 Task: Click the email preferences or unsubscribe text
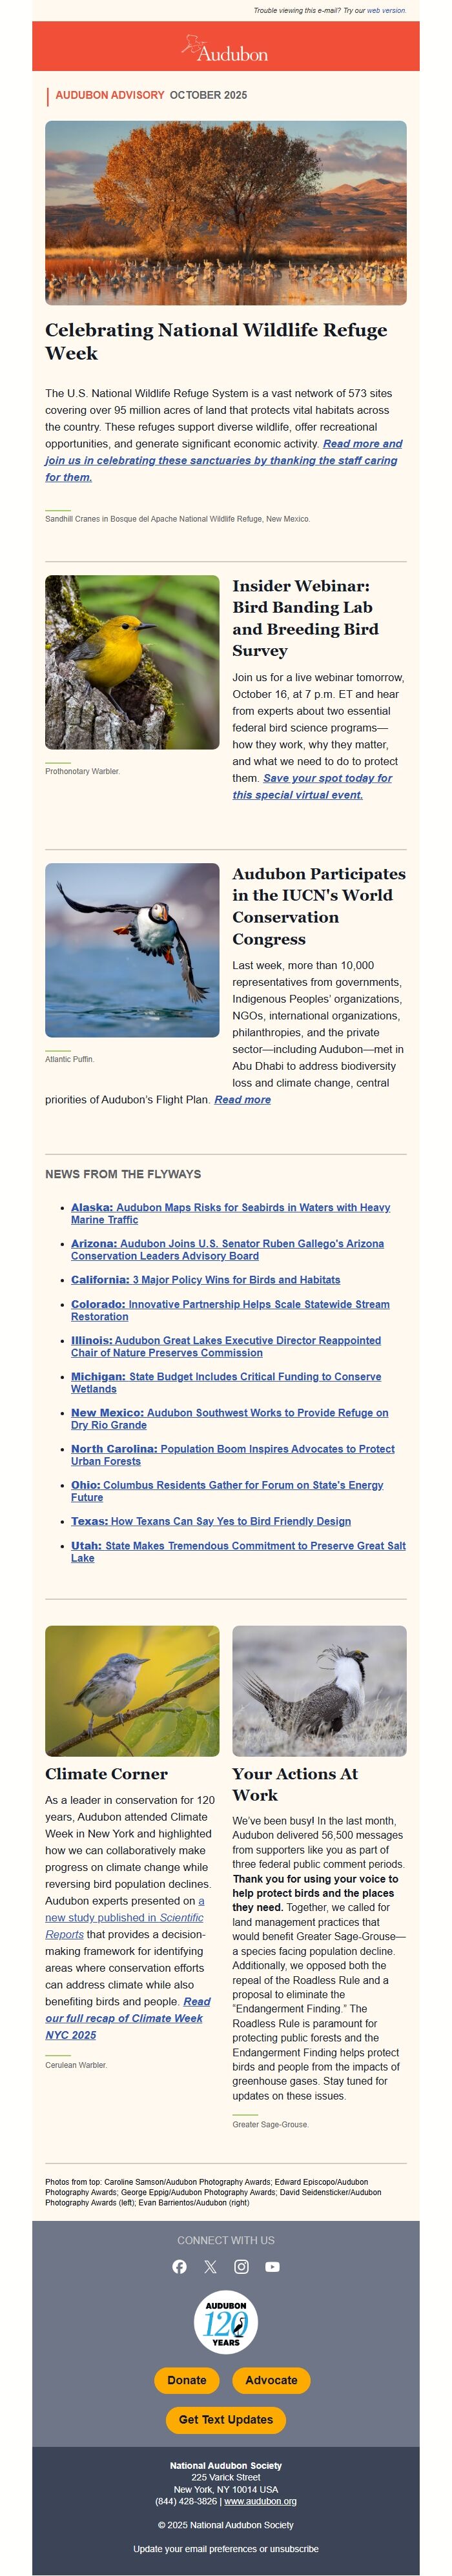tap(226, 2548)
